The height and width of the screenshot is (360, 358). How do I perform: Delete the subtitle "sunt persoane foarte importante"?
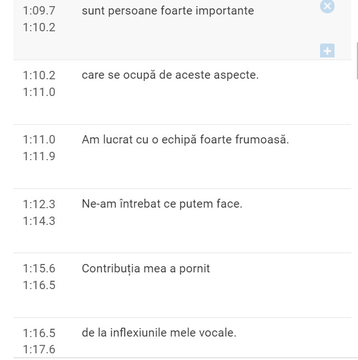pyautogui.click(x=327, y=6)
